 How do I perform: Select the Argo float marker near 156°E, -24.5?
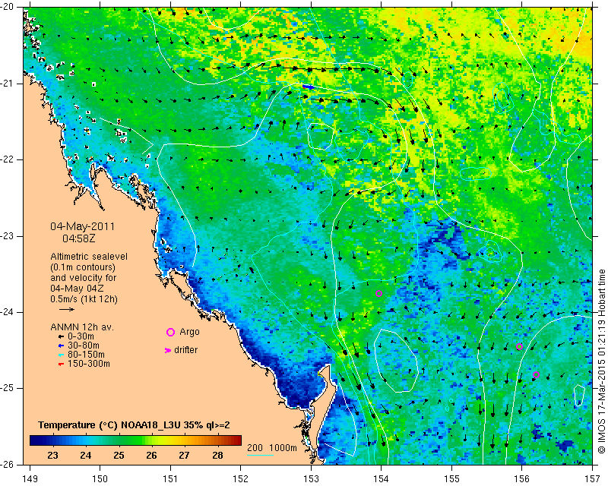pos(520,347)
